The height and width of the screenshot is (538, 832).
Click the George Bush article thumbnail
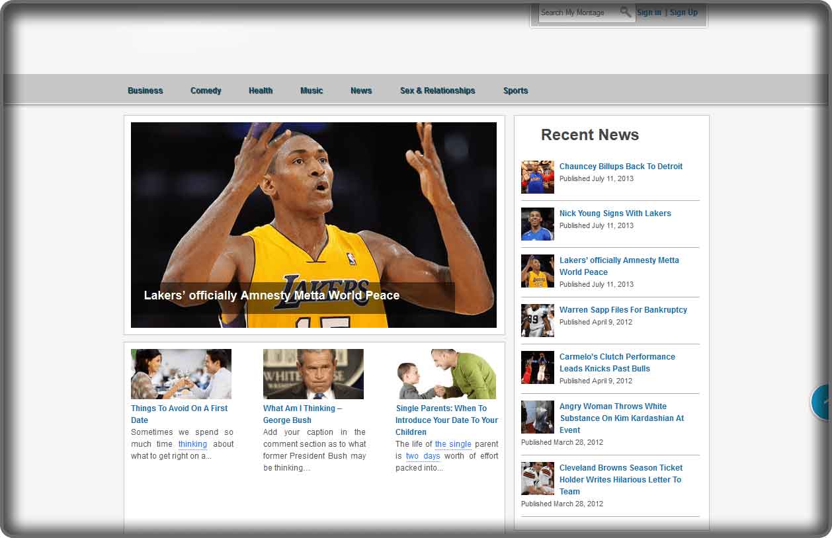313,373
